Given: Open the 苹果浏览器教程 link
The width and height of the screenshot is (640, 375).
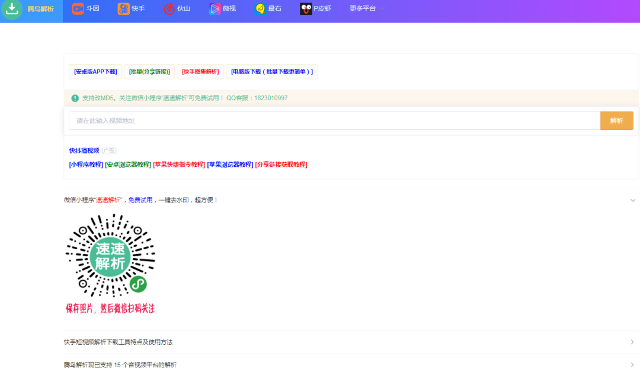Looking at the screenshot, I should click(x=230, y=164).
